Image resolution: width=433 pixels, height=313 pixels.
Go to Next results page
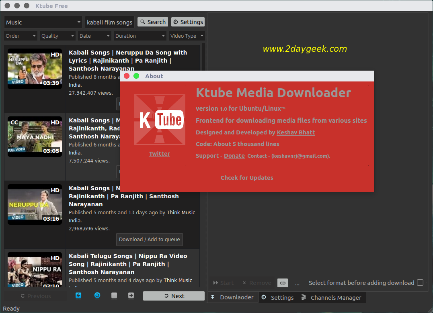174,296
